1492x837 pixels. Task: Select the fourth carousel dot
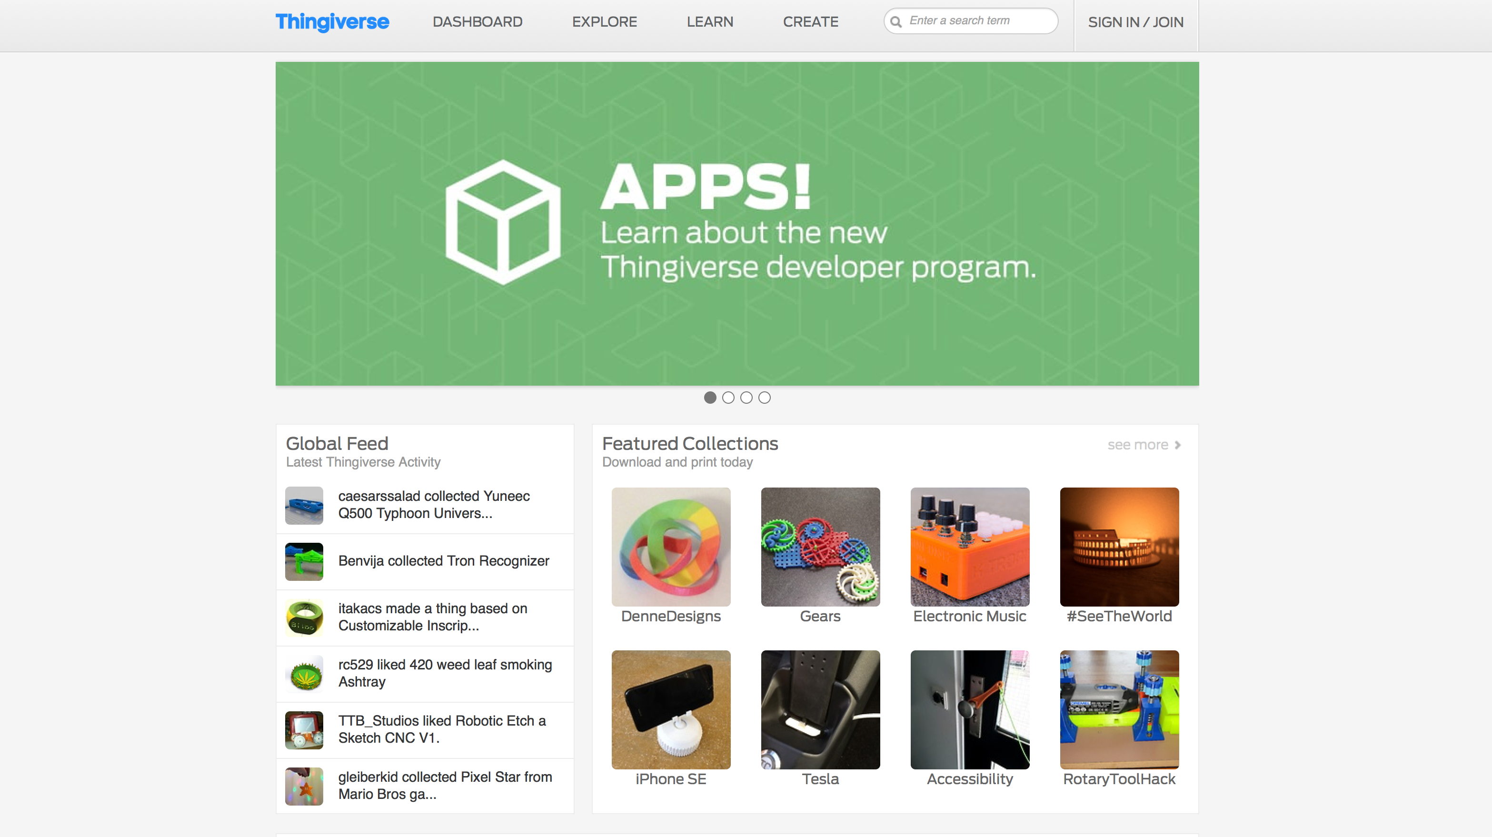click(x=765, y=398)
